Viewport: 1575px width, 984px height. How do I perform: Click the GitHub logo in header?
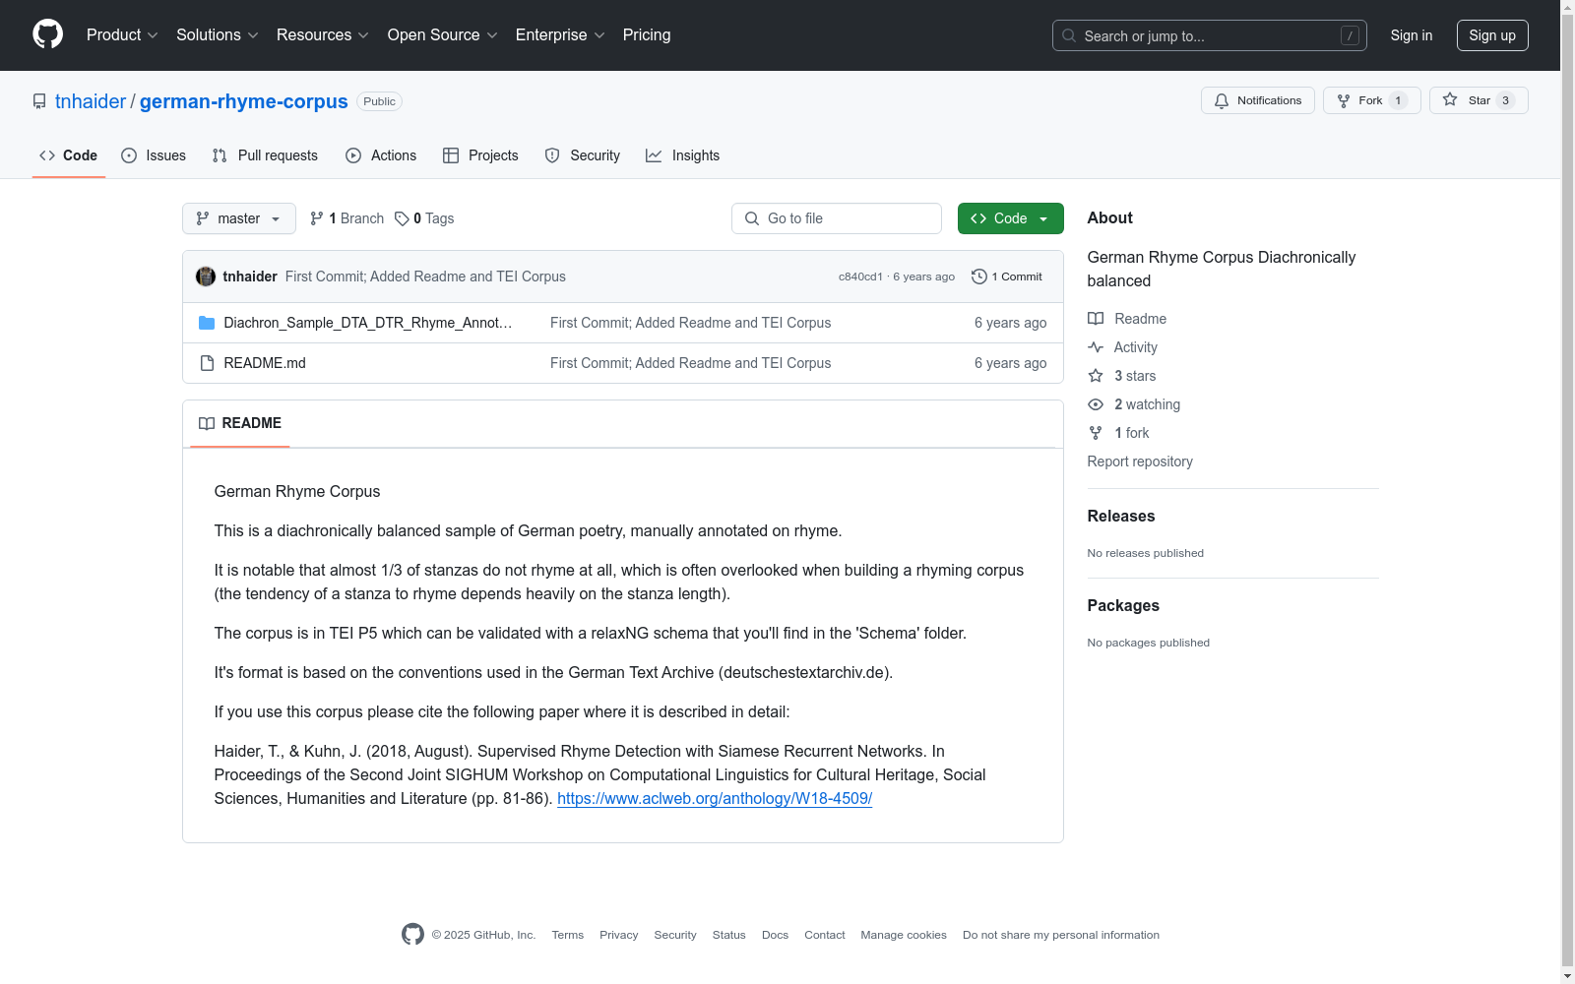pos(47,34)
